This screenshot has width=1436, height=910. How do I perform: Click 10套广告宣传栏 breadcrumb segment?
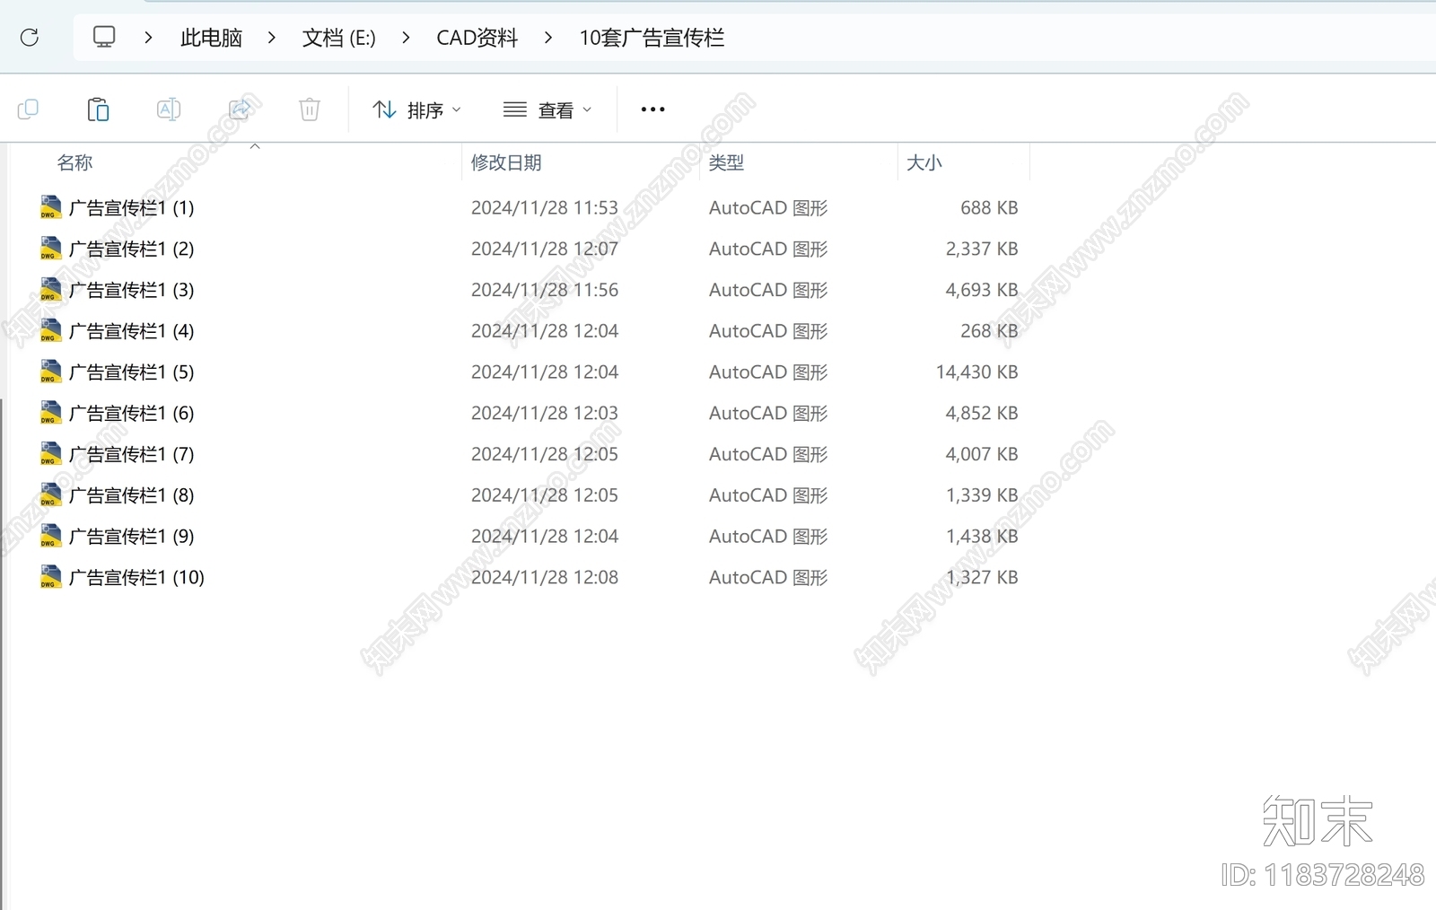coord(652,38)
